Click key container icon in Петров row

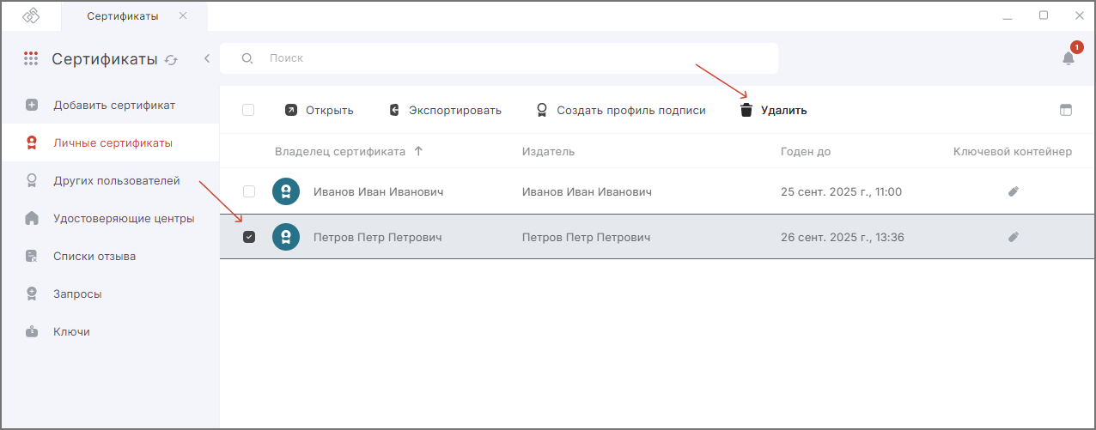click(1014, 237)
